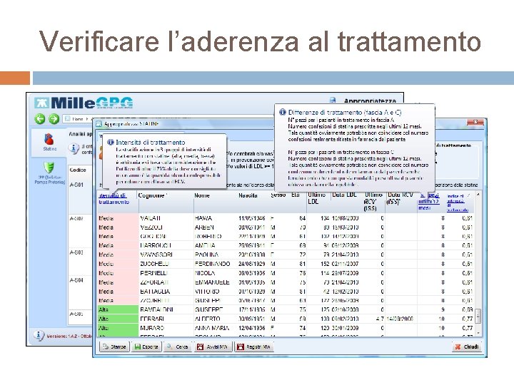Click the 24/08/1929 birth date cell
The width and height of the screenshot is (514, 385).
(x=252, y=264)
